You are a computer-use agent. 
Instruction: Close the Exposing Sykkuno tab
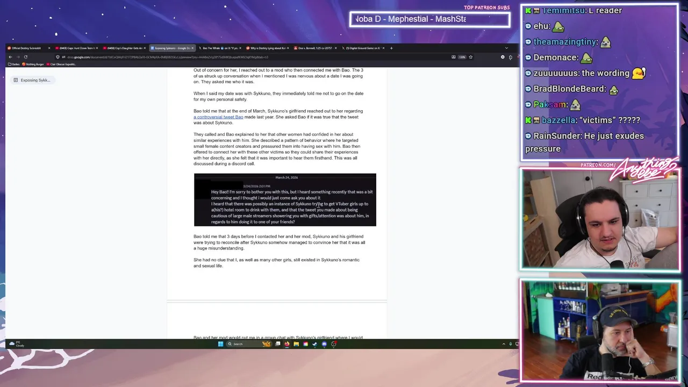[192, 48]
